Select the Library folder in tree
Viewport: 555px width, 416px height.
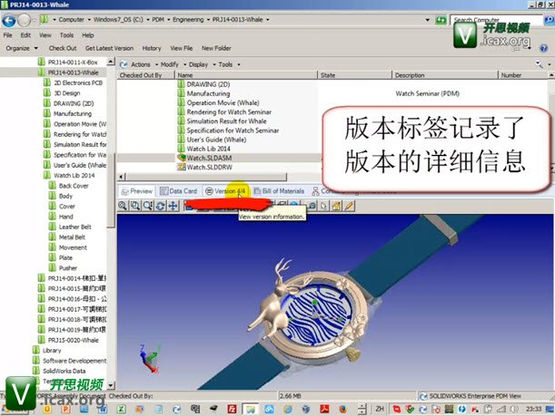coord(52,350)
